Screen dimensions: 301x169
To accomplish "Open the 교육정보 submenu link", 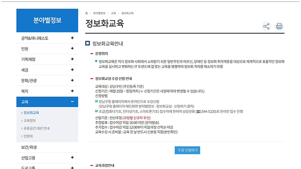I will tap(30, 121).
